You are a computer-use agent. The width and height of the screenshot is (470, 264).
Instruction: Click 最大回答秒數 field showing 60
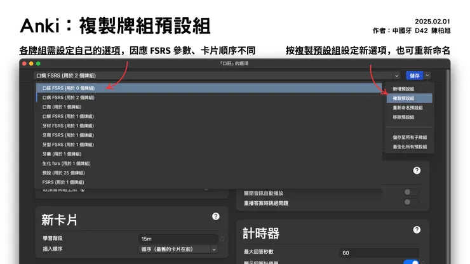pos(379,253)
